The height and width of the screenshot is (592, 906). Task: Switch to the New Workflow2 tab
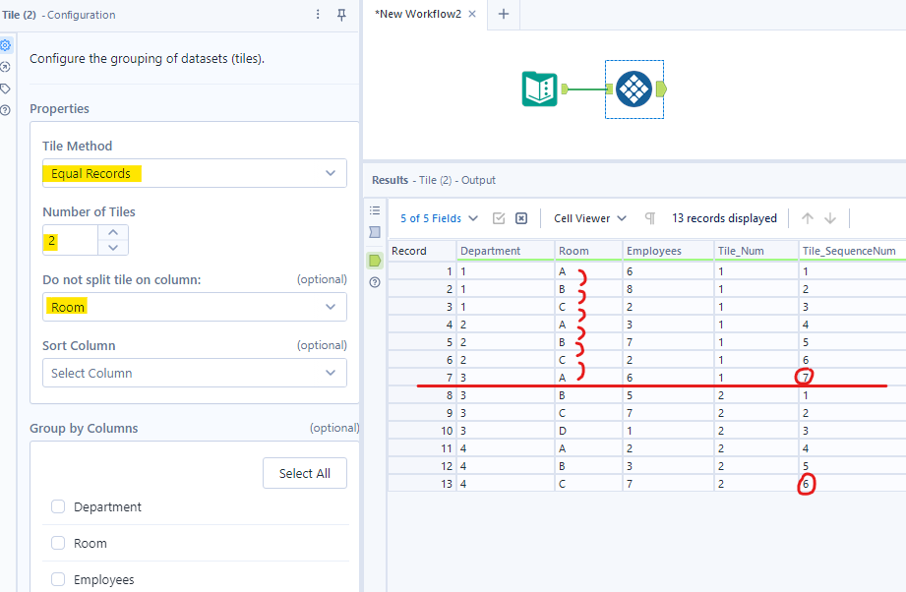417,15
